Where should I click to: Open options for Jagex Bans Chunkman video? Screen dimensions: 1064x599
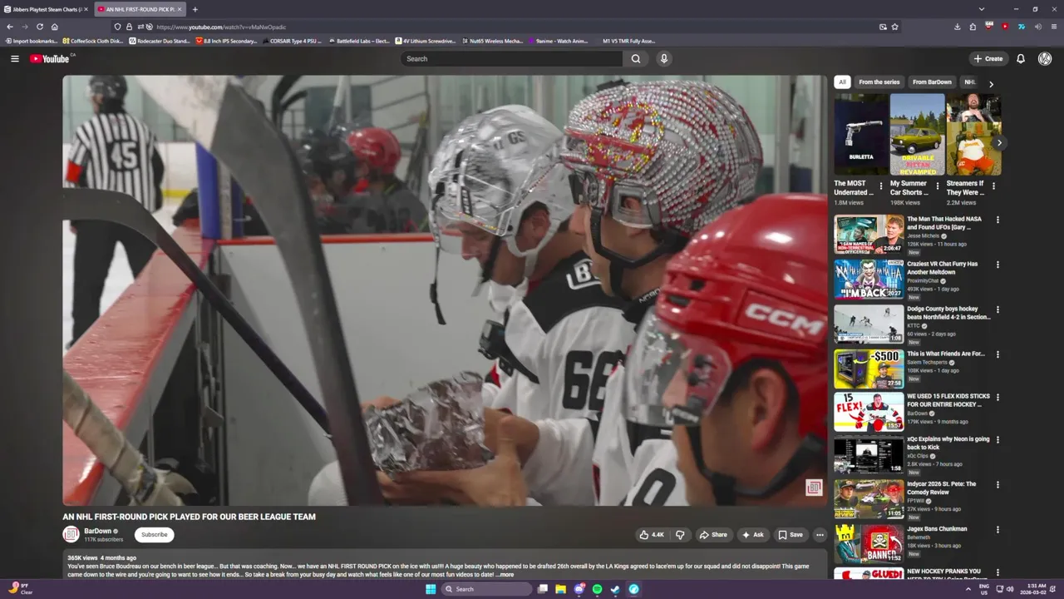click(x=997, y=530)
